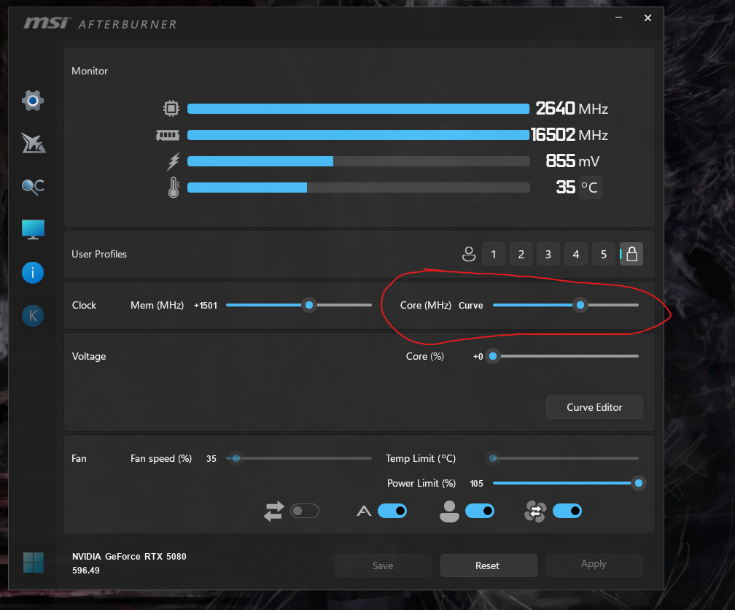This screenshot has height=610, width=735.
Task: Select user profile 4
Action: tap(576, 254)
